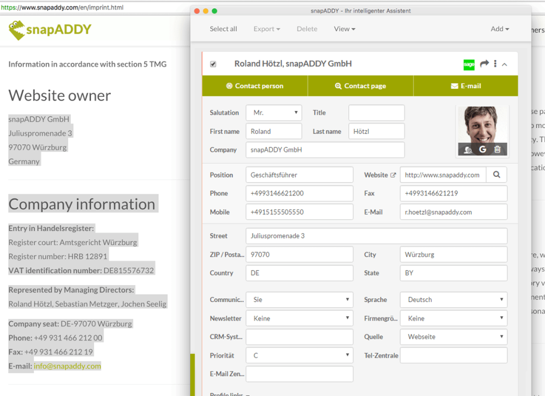Image resolution: width=545 pixels, height=396 pixels.
Task: Search profile photo using Google icon
Action: (483, 149)
